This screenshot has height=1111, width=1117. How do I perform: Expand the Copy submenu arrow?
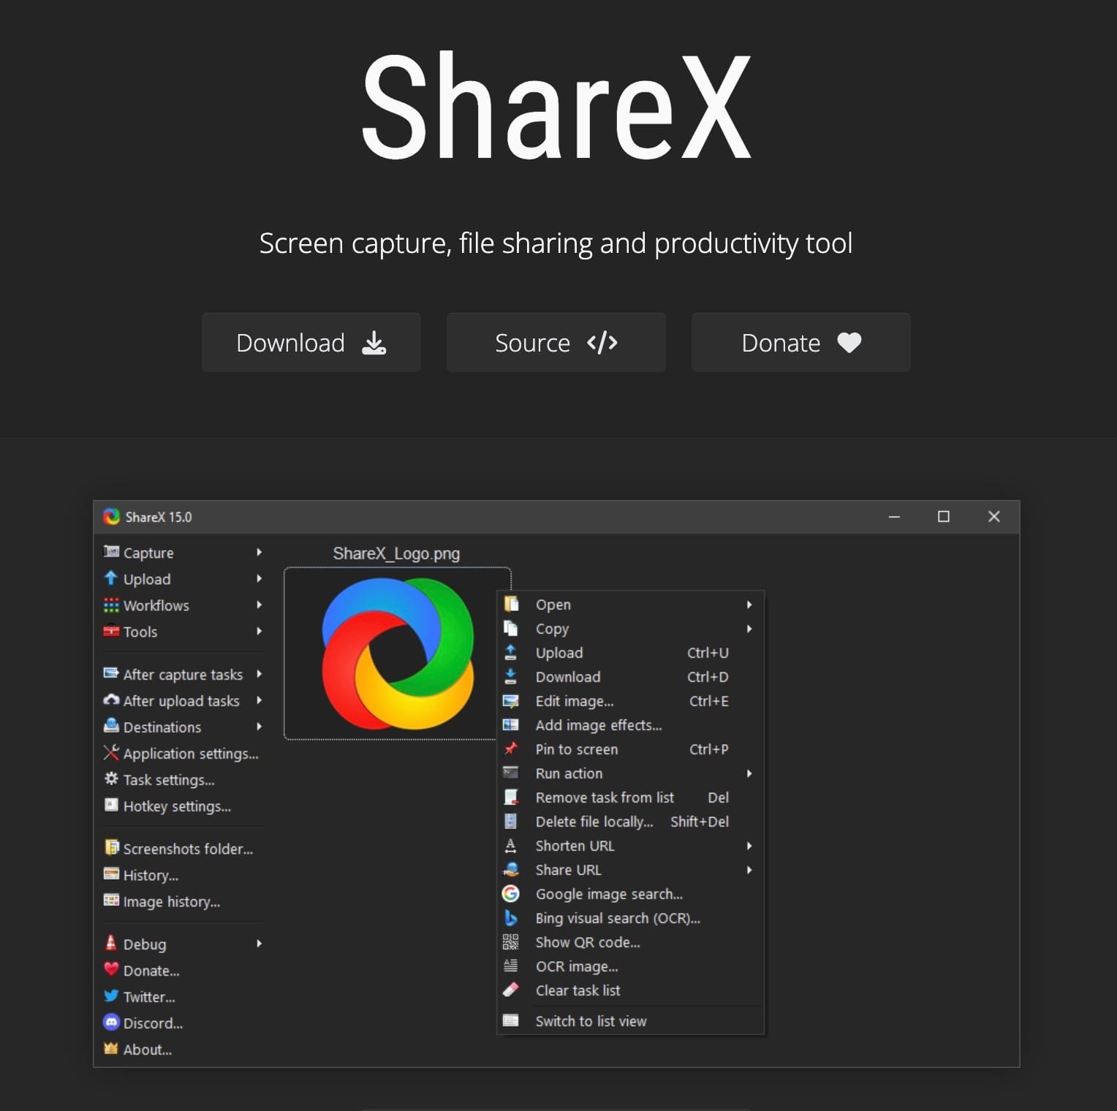pyautogui.click(x=749, y=629)
